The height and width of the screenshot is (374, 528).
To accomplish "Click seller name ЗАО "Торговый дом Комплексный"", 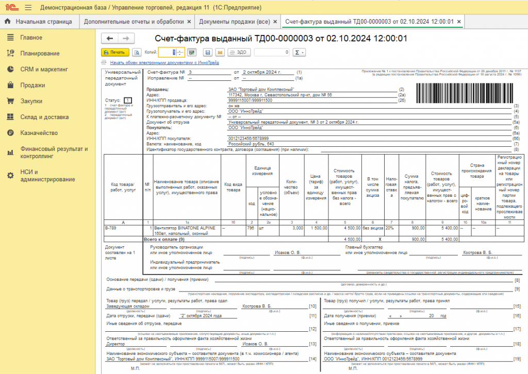I will (261, 90).
